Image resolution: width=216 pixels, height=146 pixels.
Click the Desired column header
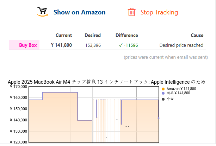pos(93,35)
